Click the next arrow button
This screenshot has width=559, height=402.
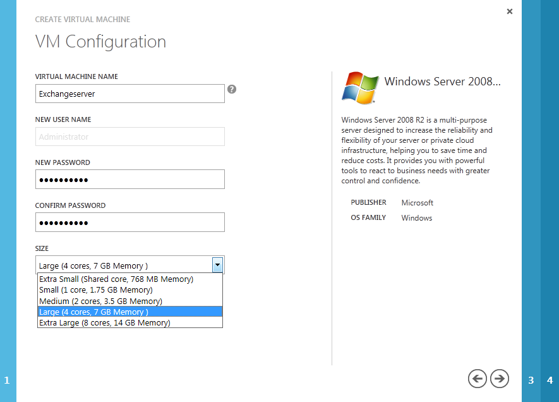pyautogui.click(x=500, y=379)
